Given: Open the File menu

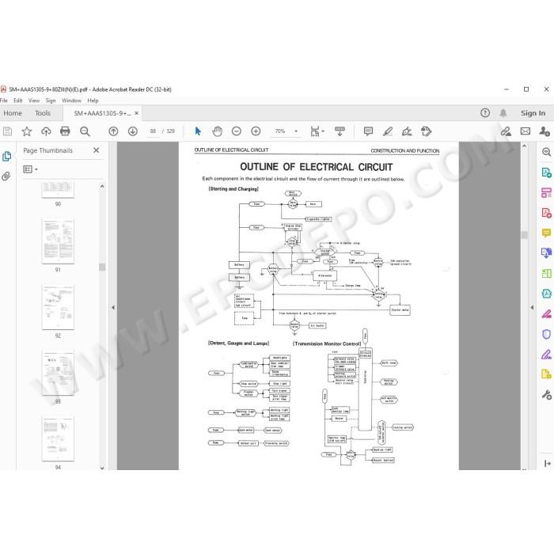Looking at the screenshot, I should [4, 101].
